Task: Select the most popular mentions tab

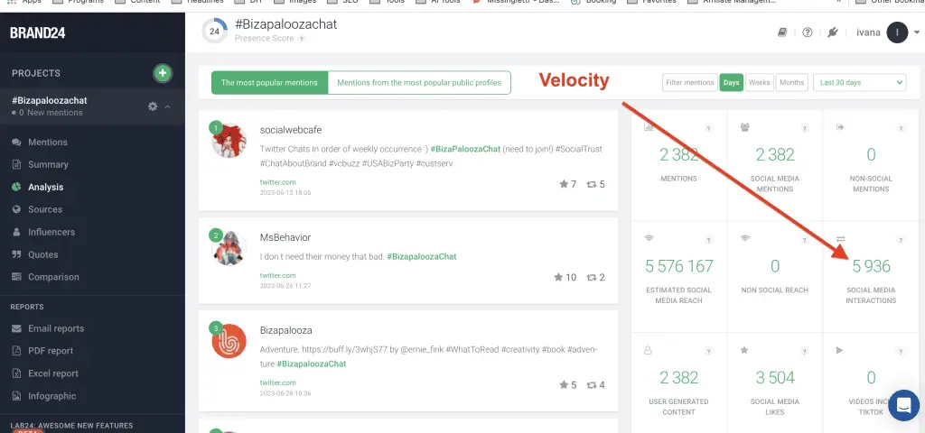Action: (269, 82)
